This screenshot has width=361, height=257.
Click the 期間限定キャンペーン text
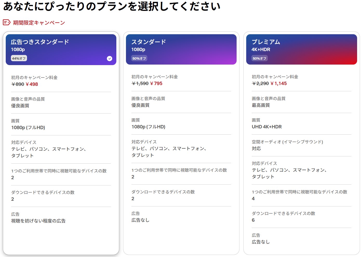[x=39, y=23]
